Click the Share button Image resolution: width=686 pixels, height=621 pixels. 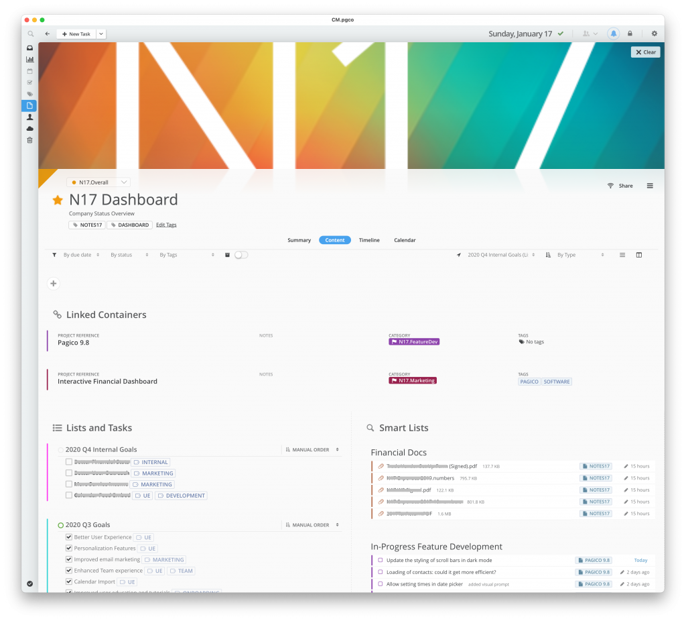[621, 186]
